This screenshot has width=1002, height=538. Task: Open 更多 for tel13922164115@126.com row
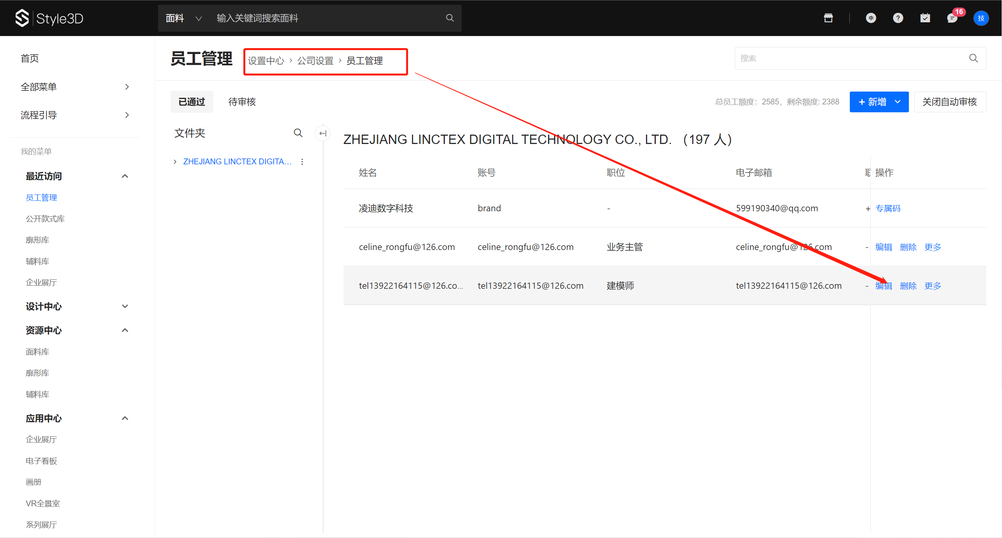pyautogui.click(x=933, y=286)
